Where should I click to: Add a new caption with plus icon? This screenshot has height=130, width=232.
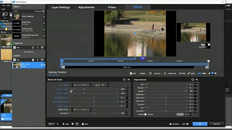[x=14, y=47]
